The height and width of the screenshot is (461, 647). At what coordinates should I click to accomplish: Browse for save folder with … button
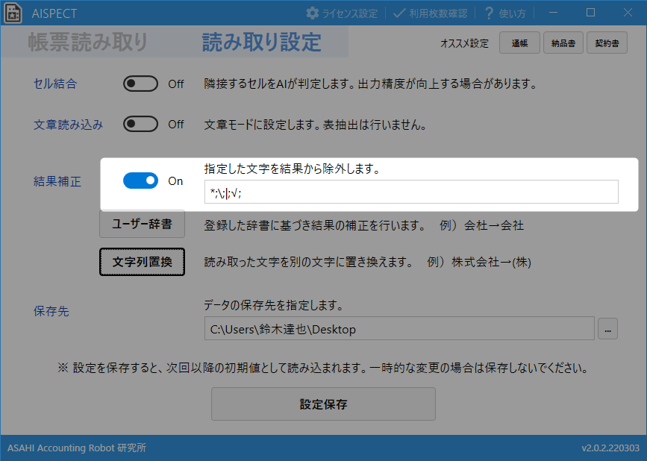607,329
